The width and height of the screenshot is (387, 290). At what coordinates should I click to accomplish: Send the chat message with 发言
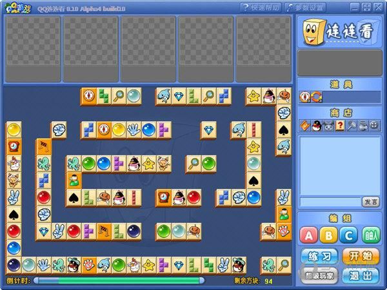point(370,202)
